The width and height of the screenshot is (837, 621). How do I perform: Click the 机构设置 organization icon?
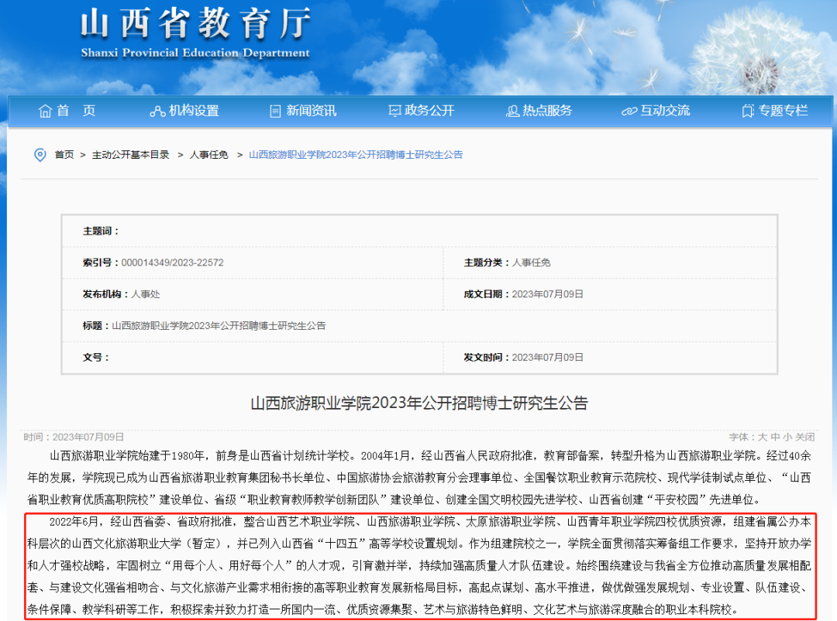[x=157, y=111]
